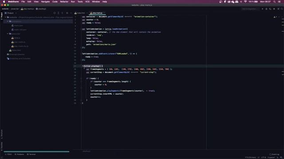Open the Navigate menu
284x159 pixels.
pyautogui.click(x=45, y=2)
